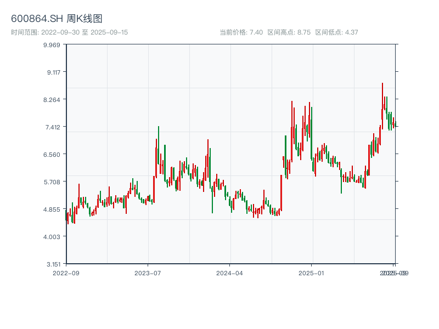
Task: Click the current price label 当前价格: 7.40
Action: click(241, 32)
